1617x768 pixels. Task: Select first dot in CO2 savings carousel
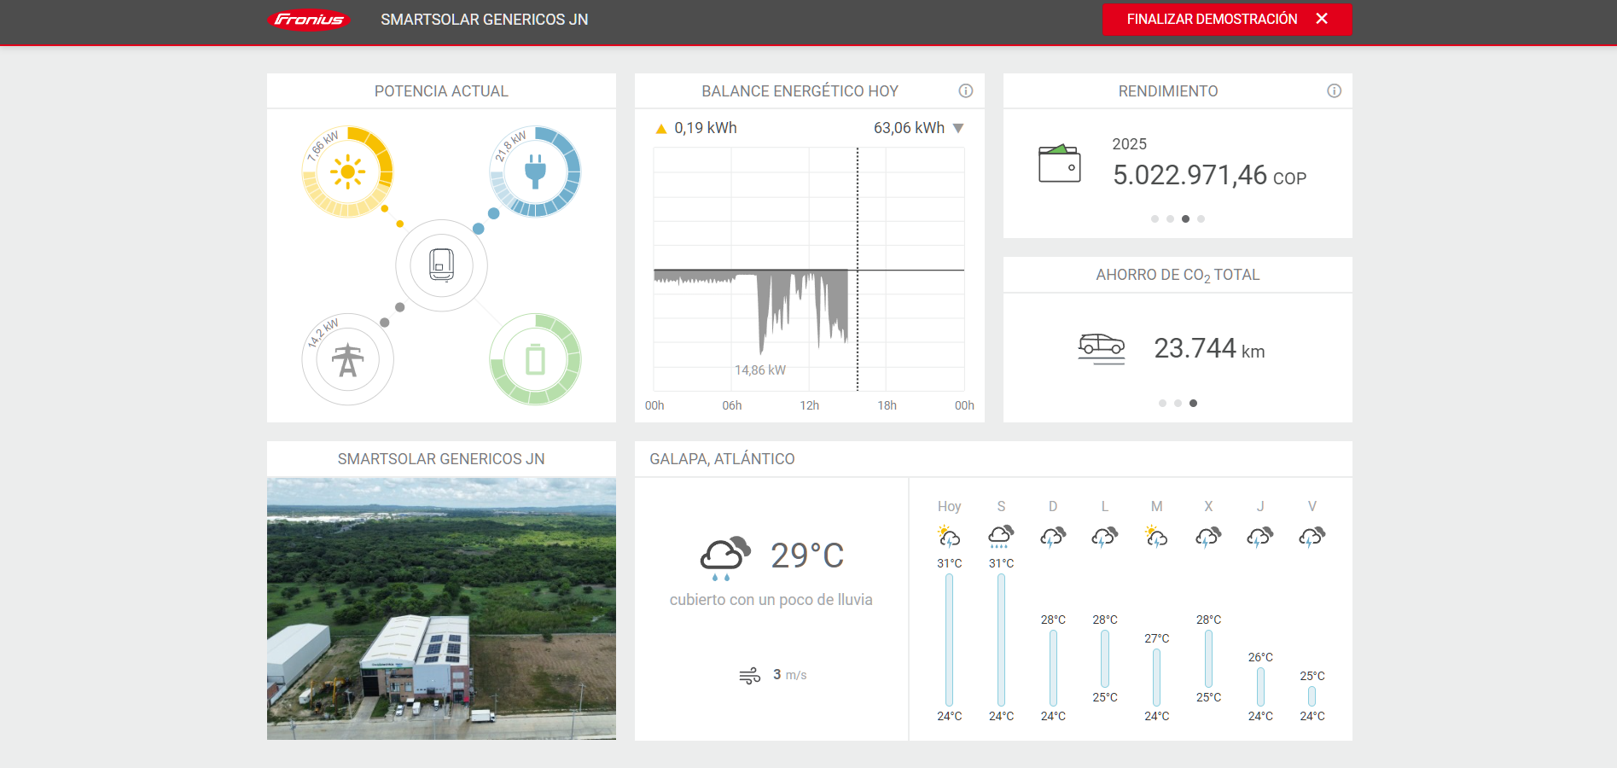point(1162,404)
